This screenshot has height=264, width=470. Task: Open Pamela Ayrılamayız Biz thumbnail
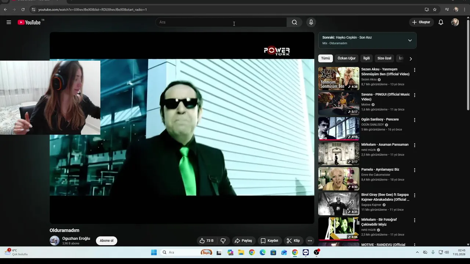339,179
